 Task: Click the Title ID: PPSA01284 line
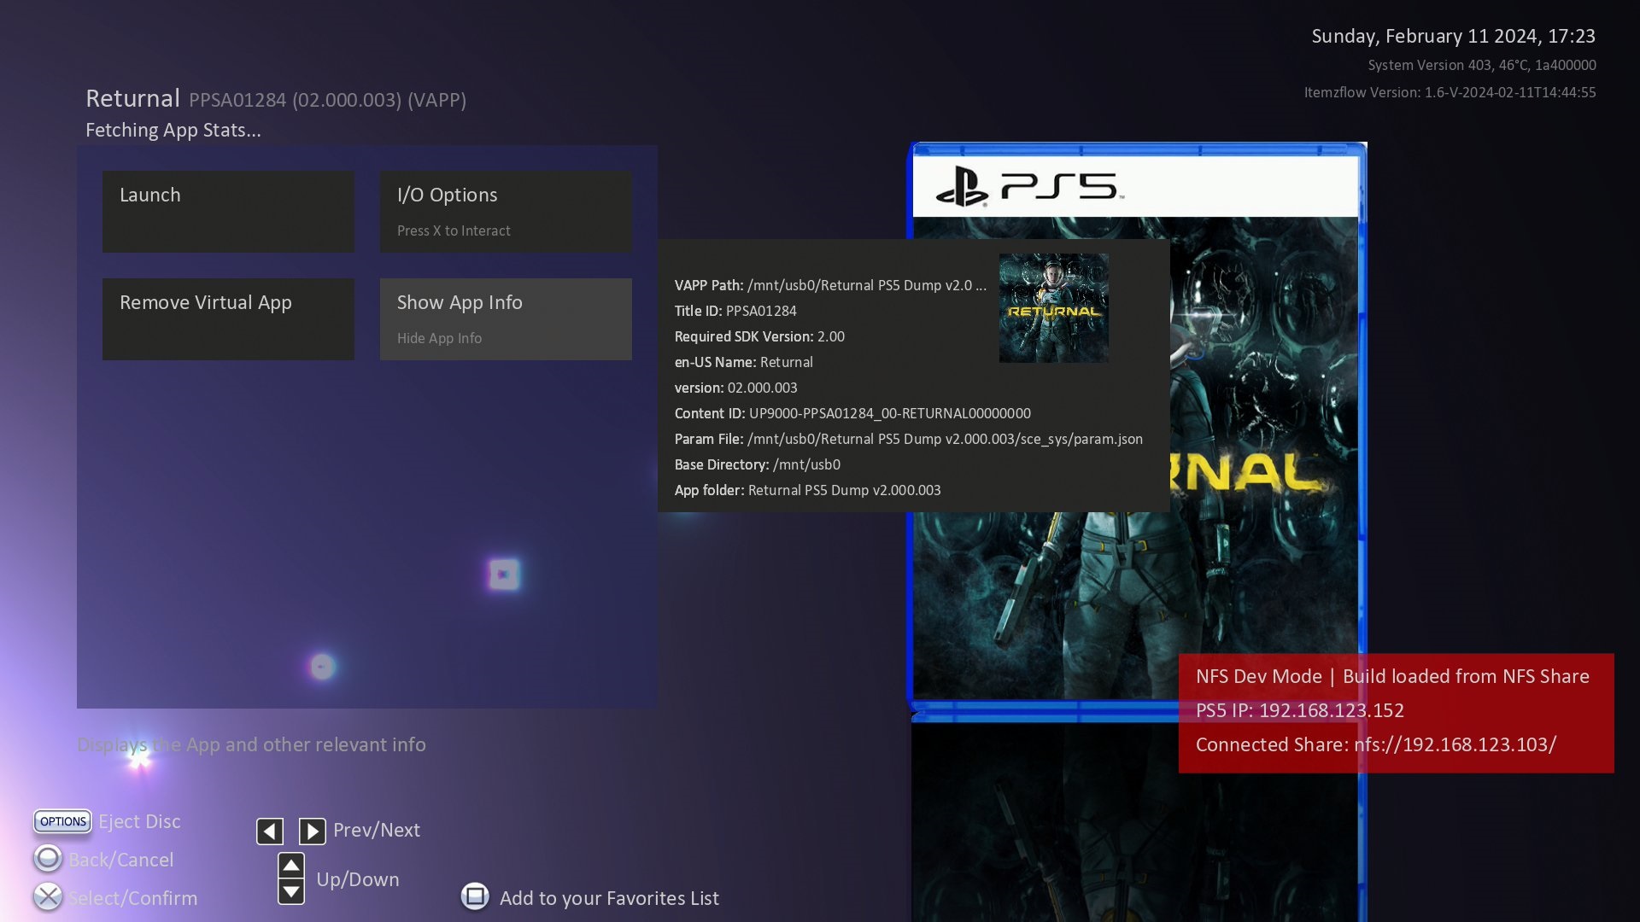(735, 311)
